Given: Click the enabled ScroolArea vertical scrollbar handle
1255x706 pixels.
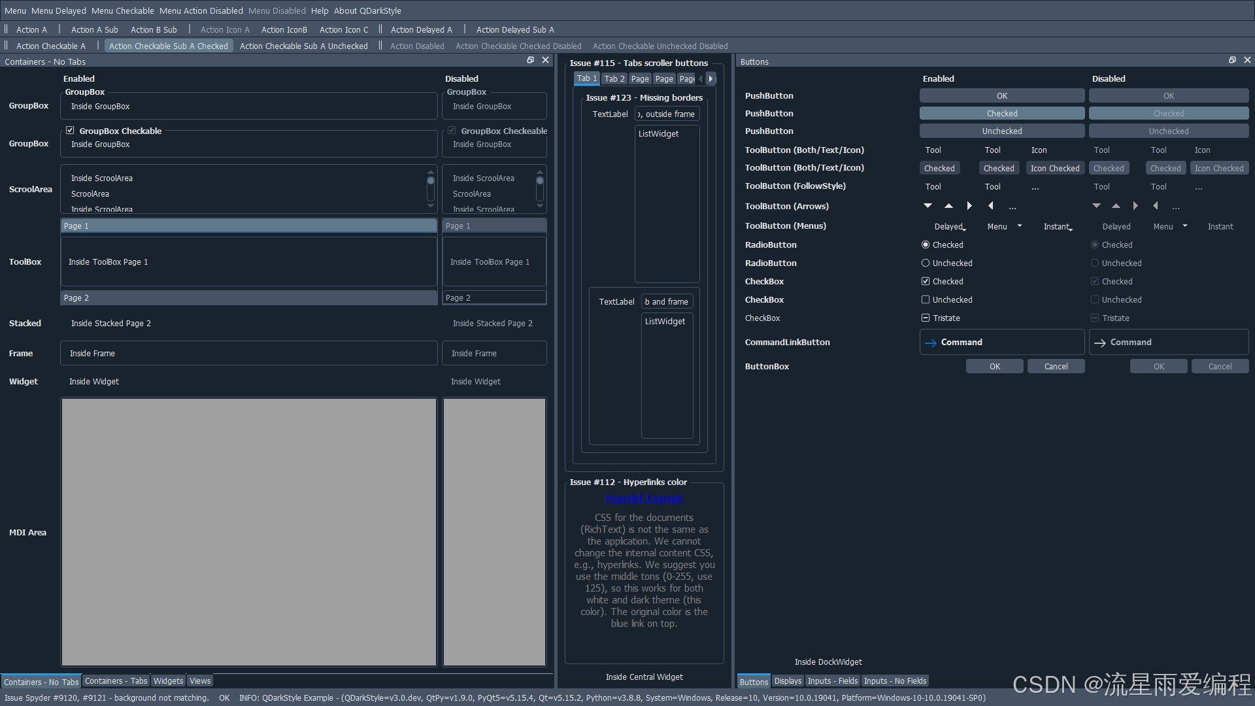Looking at the screenshot, I should coord(430,180).
